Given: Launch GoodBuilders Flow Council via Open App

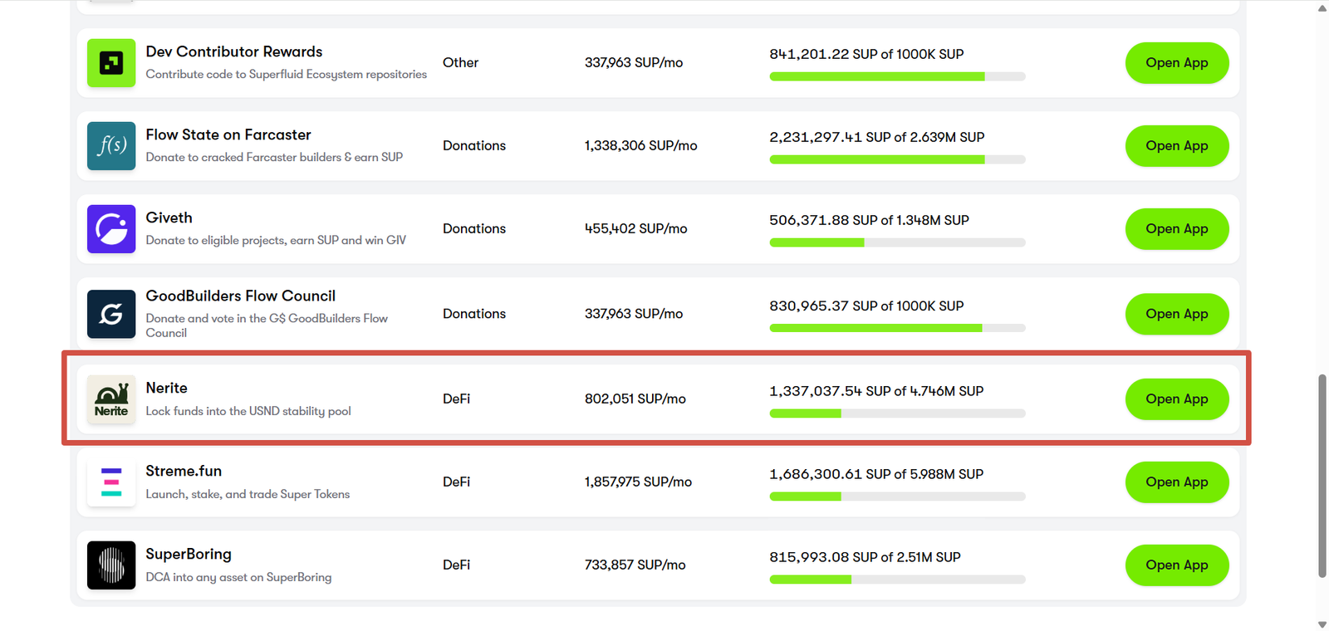Looking at the screenshot, I should [x=1176, y=314].
